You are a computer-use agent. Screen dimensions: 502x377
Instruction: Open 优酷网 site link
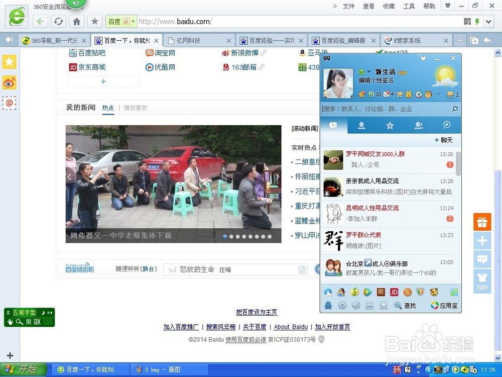tap(160, 67)
